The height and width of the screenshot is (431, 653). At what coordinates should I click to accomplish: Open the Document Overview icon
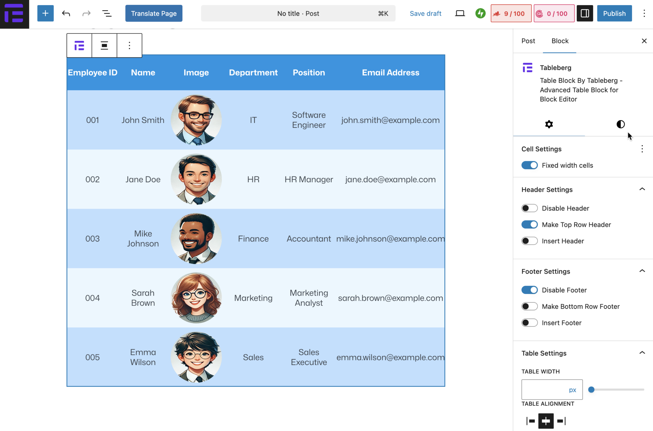click(107, 13)
